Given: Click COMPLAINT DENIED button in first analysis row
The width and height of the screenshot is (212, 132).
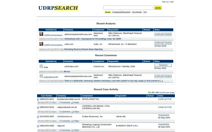Looking at the screenshot, I should (x=163, y=34).
